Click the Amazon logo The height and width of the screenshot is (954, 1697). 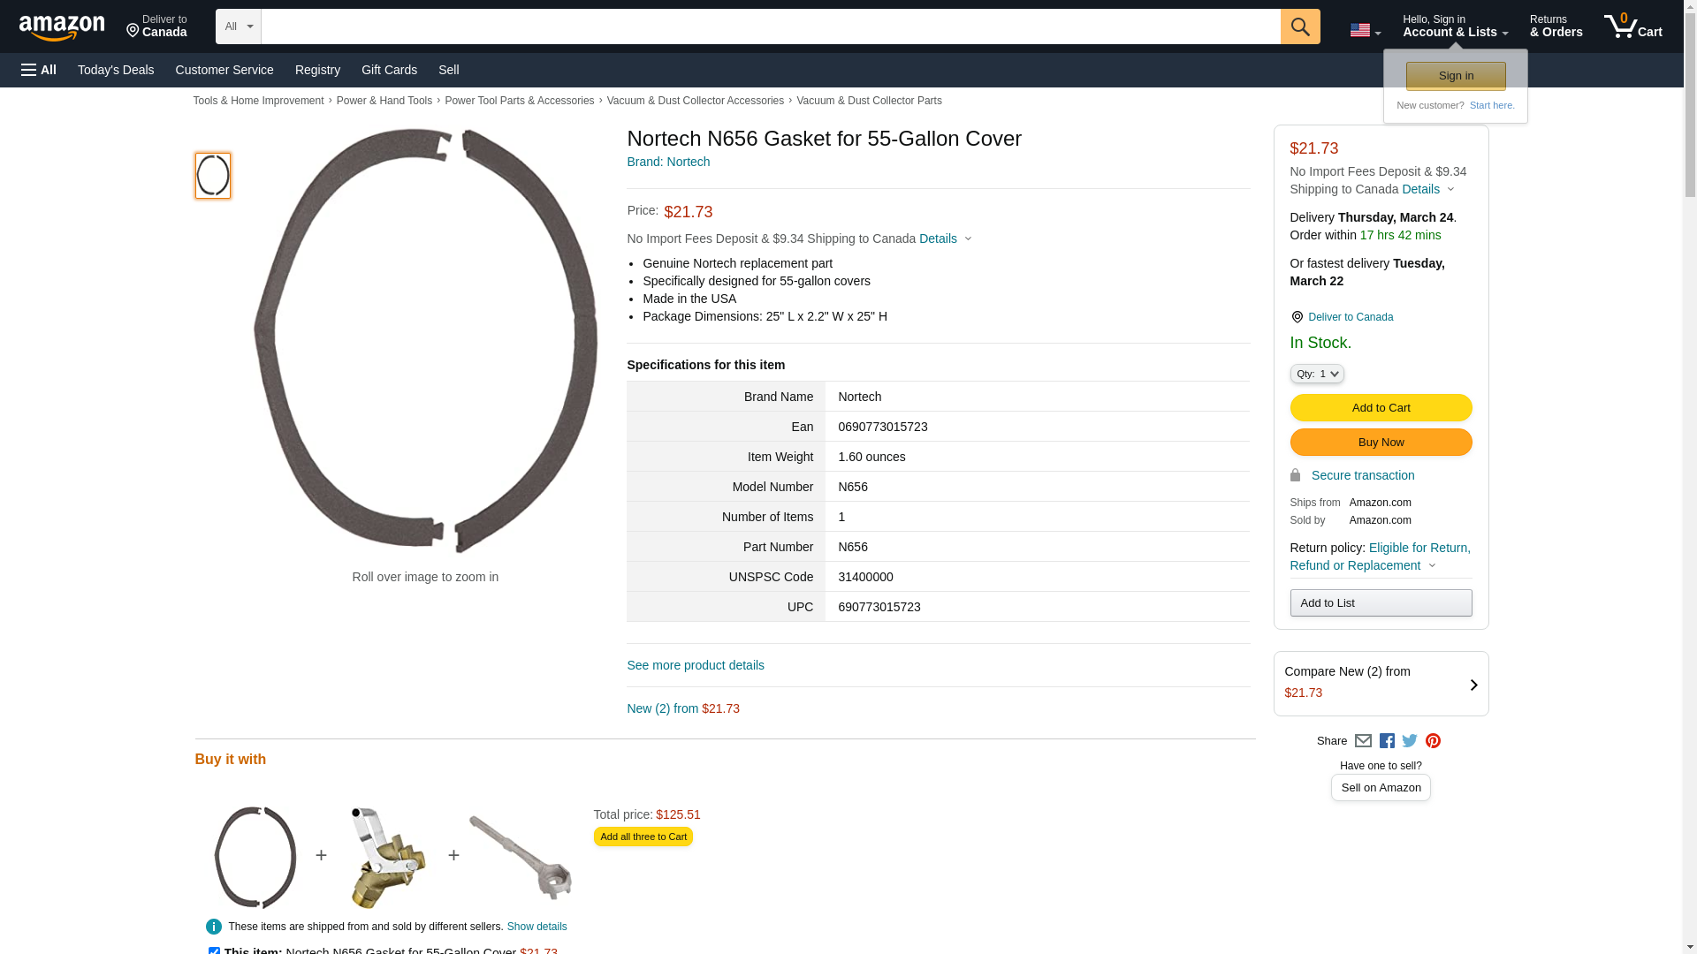pos(62,27)
